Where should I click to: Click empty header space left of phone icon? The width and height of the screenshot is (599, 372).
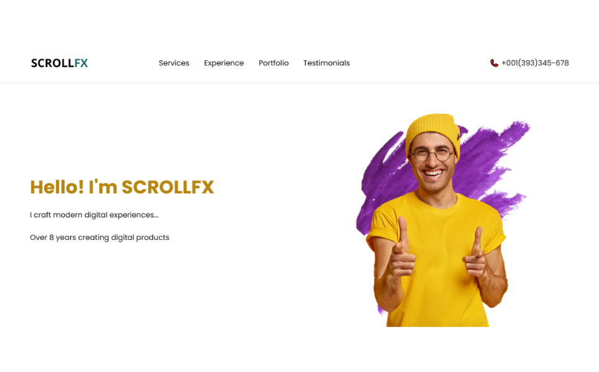pyautogui.click(x=420, y=63)
